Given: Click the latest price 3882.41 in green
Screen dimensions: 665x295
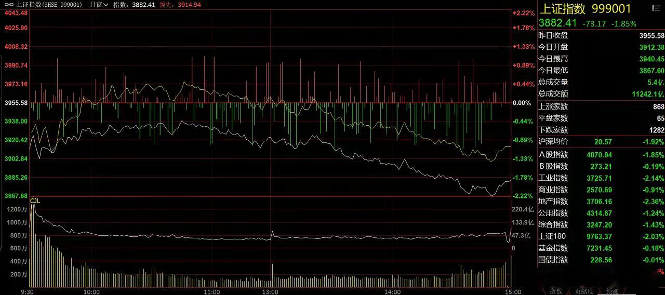Looking at the screenshot, I should click(x=558, y=23).
